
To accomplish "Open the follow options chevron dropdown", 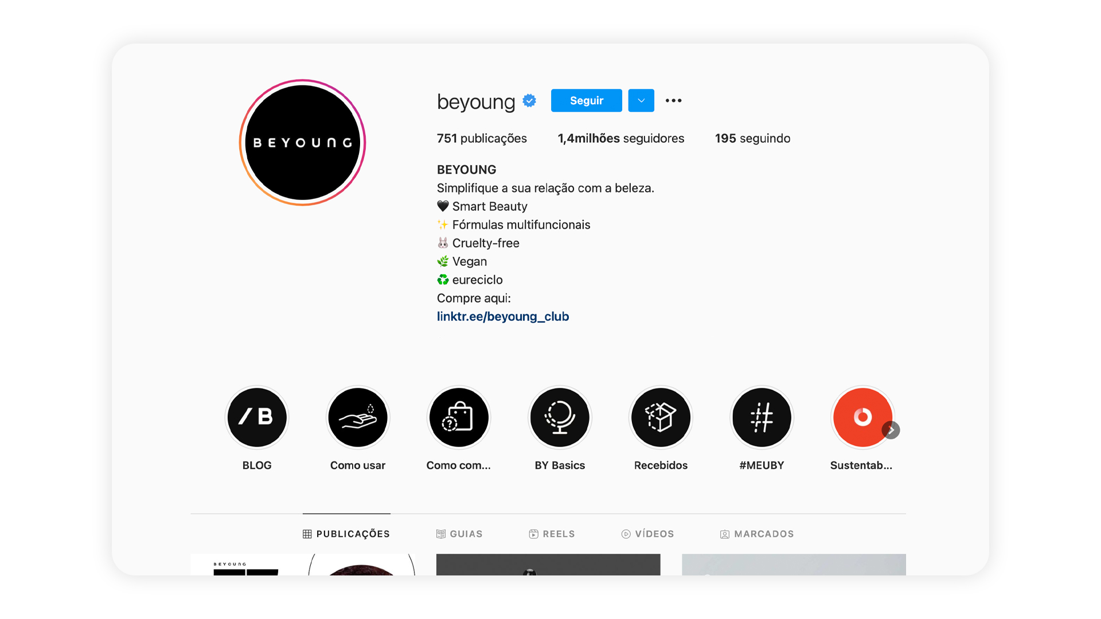I will pyautogui.click(x=641, y=100).
